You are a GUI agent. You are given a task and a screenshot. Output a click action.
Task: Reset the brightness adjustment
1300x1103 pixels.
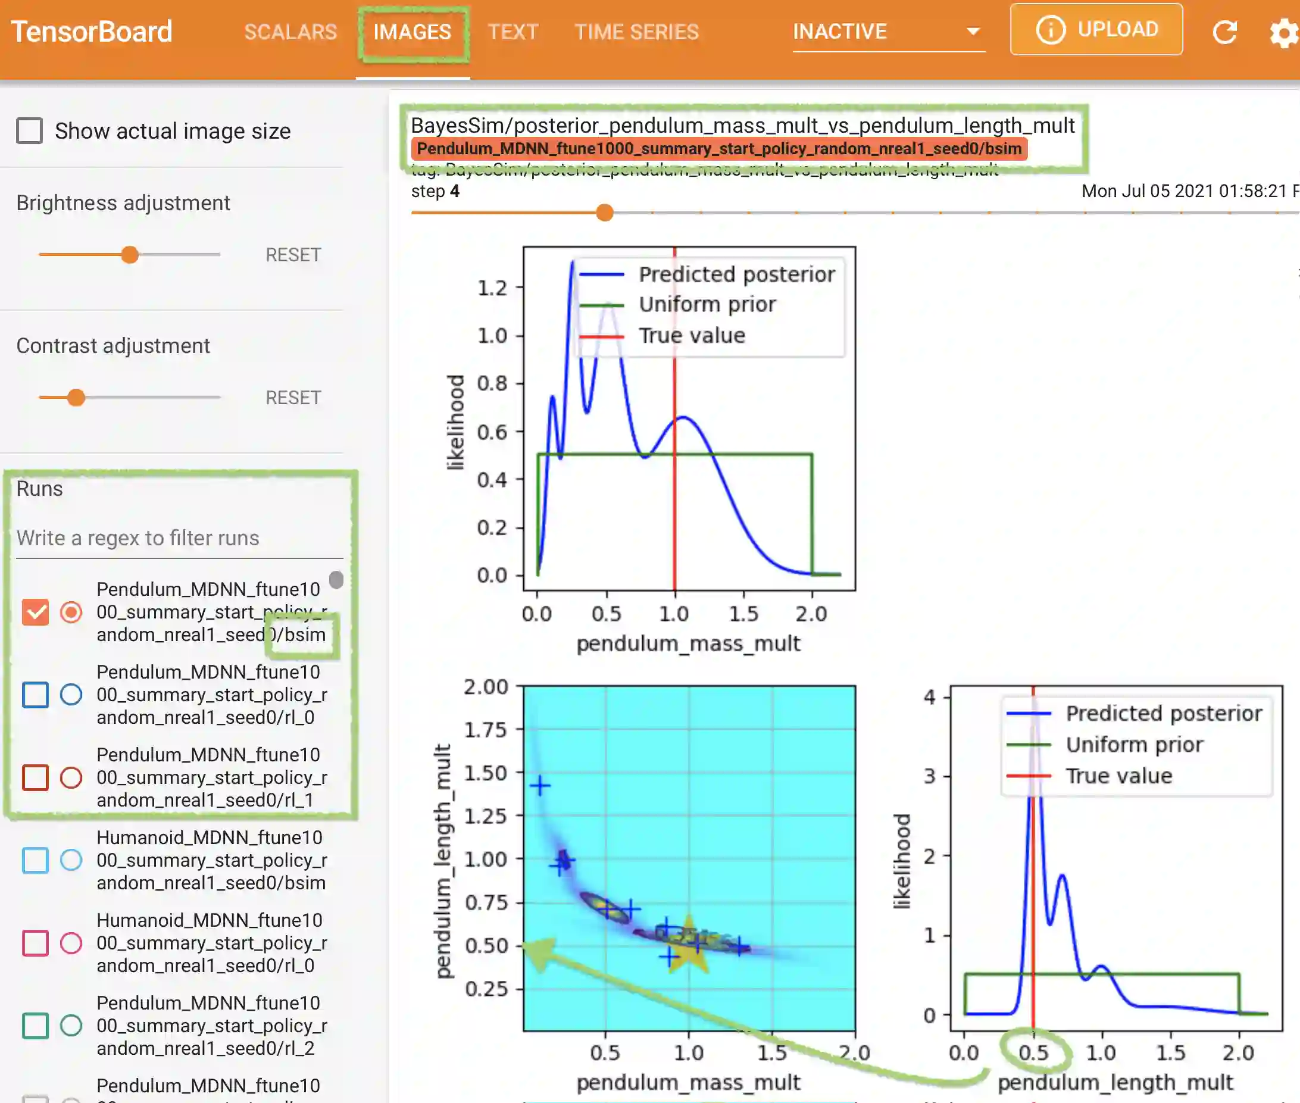(x=293, y=255)
